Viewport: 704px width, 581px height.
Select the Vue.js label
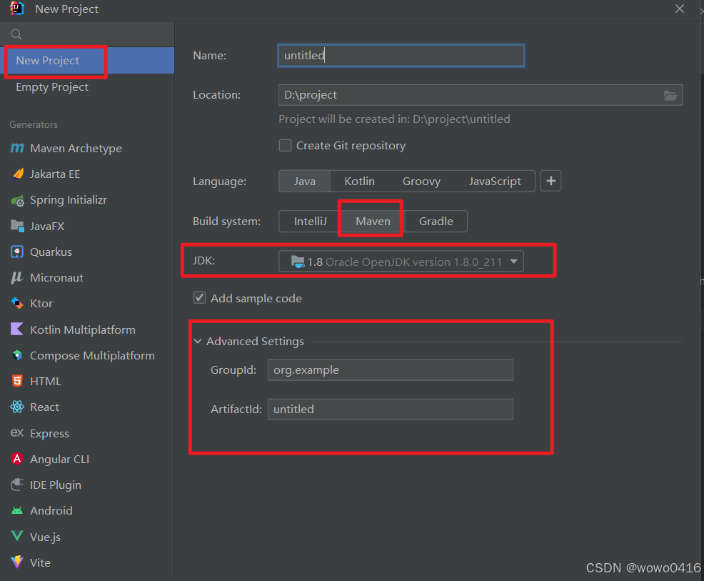(x=45, y=537)
